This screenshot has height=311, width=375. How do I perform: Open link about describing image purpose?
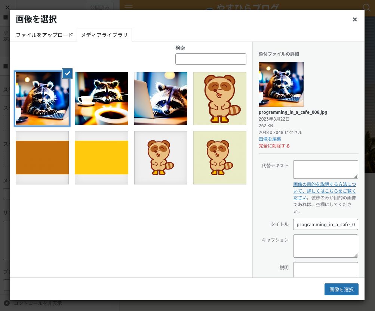pyautogui.click(x=324, y=191)
